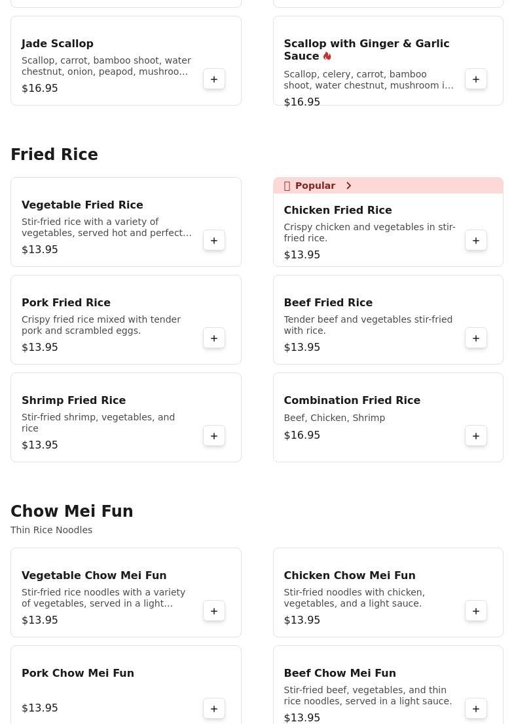Click plus button for Chicken Fried Rice

point(476,241)
